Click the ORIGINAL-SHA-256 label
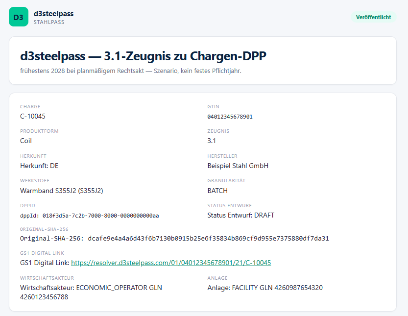Image resolution: width=408 pixels, height=316 pixels. coord(44,229)
